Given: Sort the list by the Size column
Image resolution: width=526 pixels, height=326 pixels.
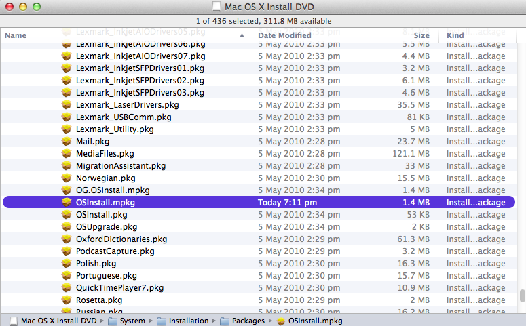Looking at the screenshot, I should (421, 35).
